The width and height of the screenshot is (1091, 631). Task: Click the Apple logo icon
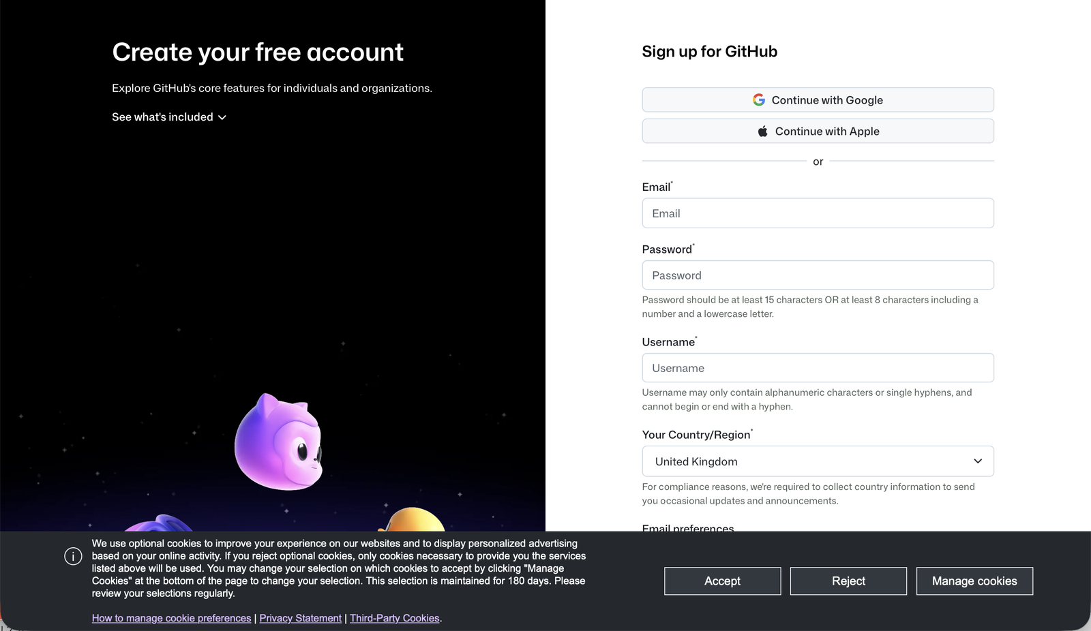tap(762, 131)
